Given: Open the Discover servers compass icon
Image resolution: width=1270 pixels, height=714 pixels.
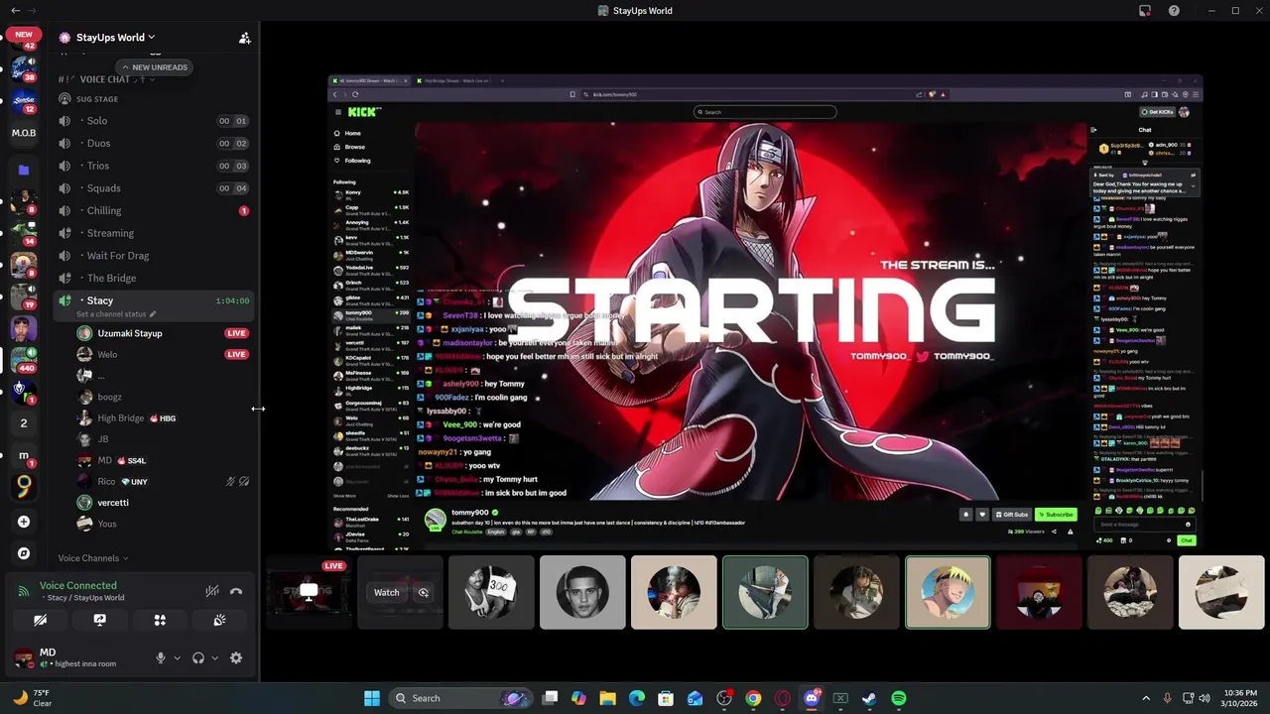Looking at the screenshot, I should tap(24, 553).
